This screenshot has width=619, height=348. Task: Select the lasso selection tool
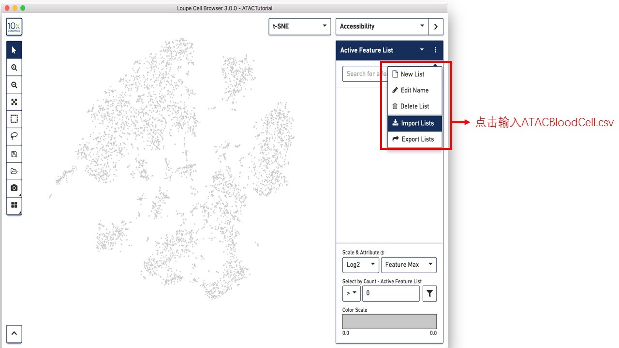point(14,136)
